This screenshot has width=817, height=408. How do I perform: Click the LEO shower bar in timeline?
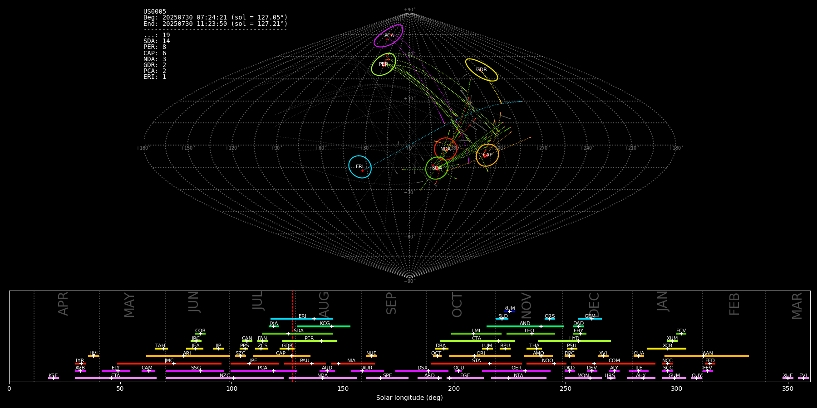(x=531, y=334)
